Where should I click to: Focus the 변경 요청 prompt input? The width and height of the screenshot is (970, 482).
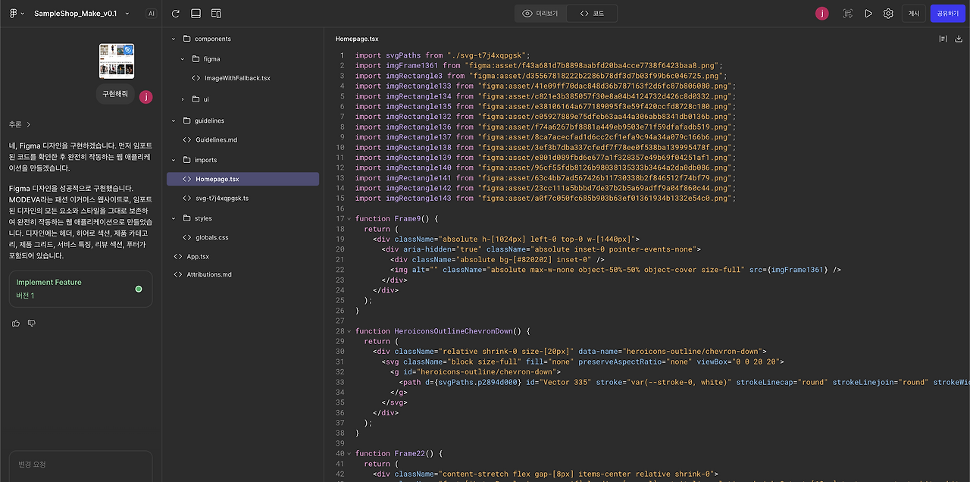80,465
